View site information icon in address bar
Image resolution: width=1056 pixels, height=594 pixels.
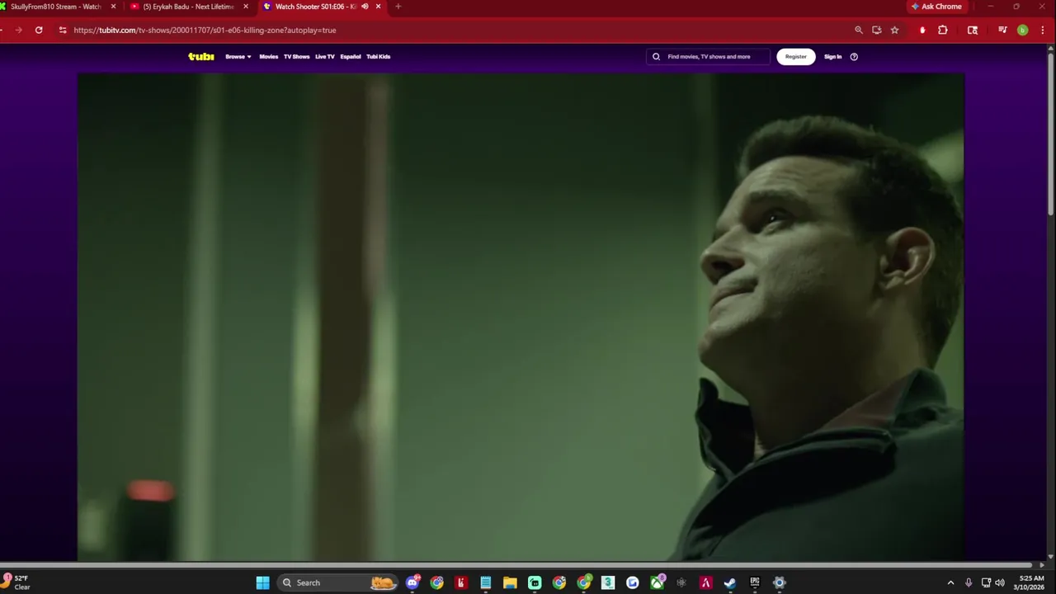(62, 30)
